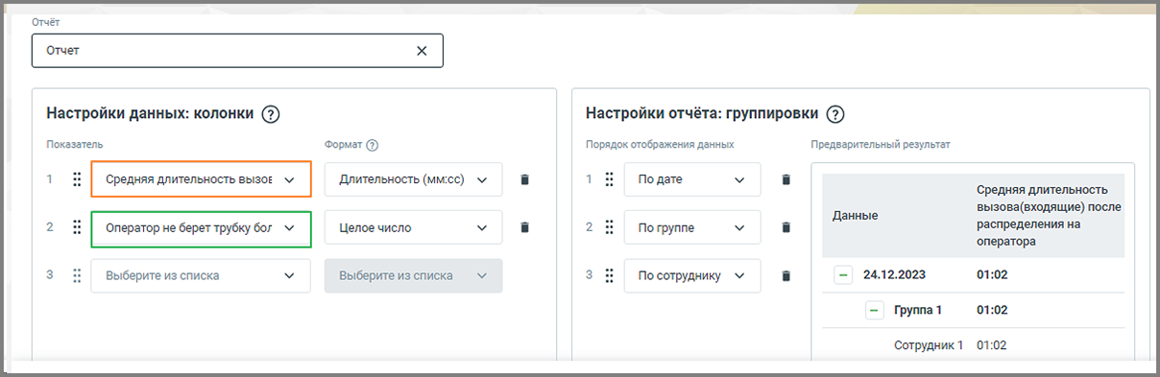Open third indicator Выберите из списка dropdown
Viewport: 1160px width, 377px height.
202,275
